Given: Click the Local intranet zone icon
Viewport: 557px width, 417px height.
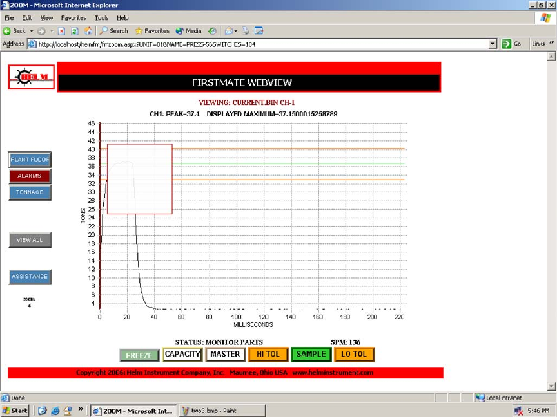Looking at the screenshot, I should pos(480,398).
